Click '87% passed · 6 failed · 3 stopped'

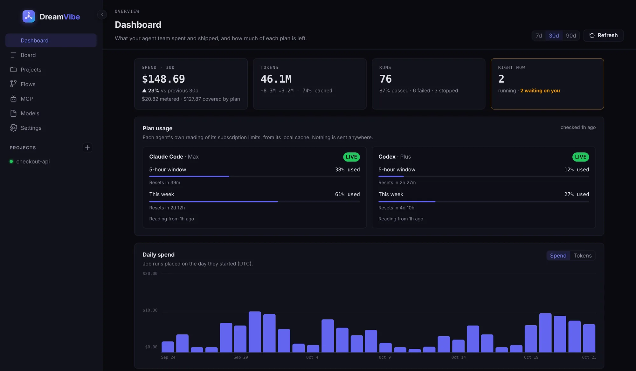[x=418, y=91]
